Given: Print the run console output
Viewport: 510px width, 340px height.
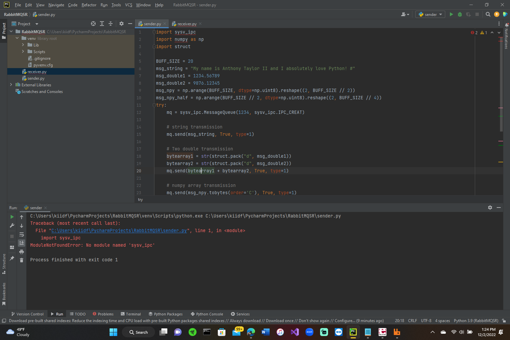Looking at the screenshot, I should coord(22,252).
